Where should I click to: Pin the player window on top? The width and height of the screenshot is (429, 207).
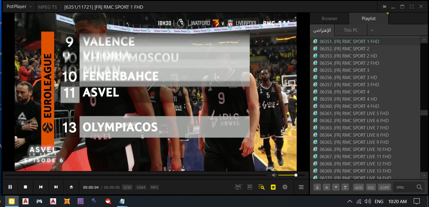click(x=384, y=7)
